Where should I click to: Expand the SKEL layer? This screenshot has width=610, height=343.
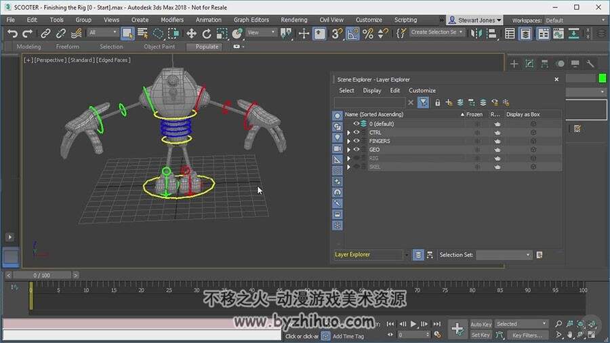(348, 167)
